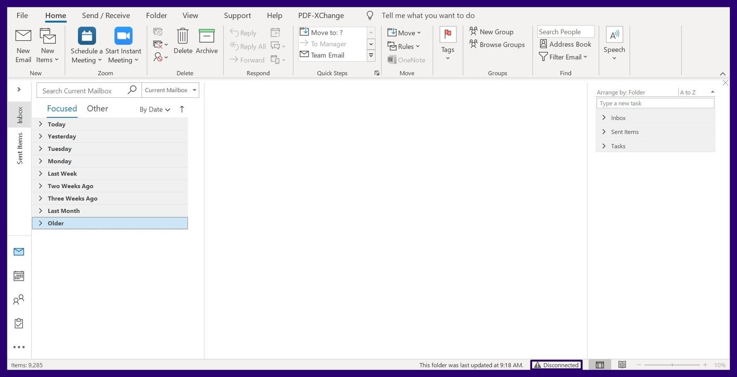Archive the selected item
737x377 pixels.
[x=206, y=41]
